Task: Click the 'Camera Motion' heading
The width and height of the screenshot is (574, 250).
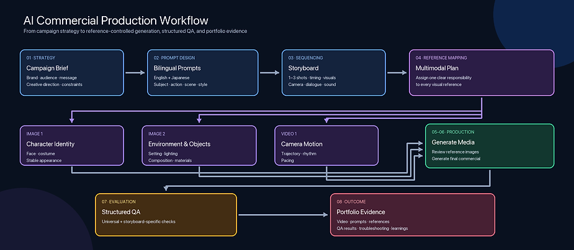Action: coord(302,144)
